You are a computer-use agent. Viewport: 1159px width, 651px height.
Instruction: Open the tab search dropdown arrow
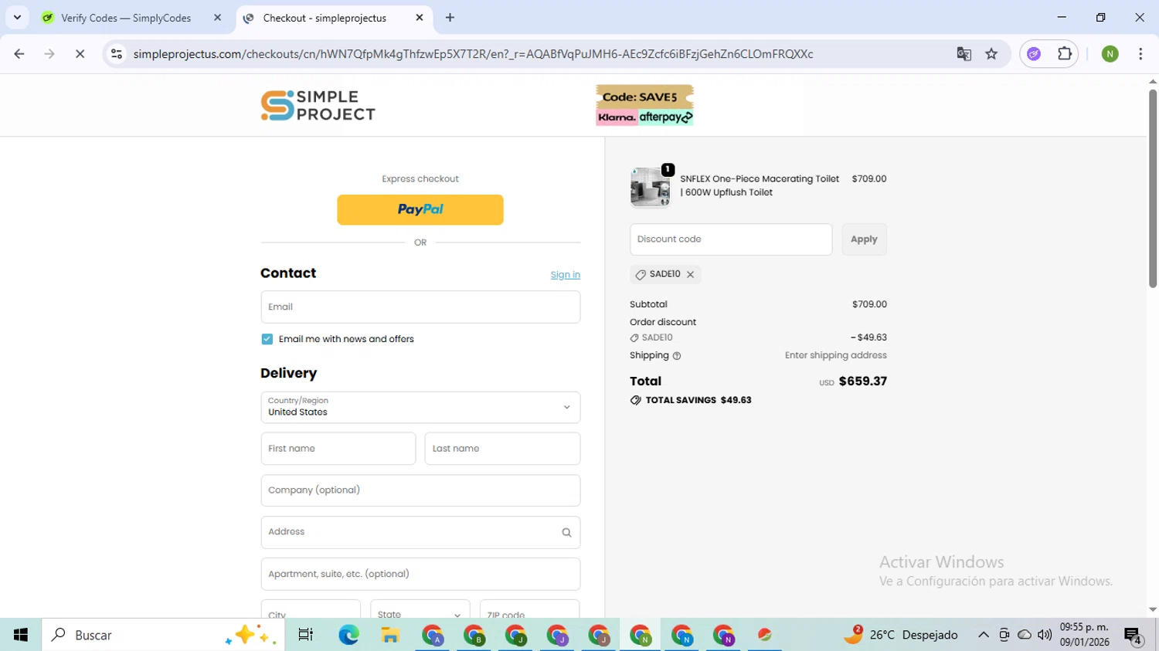coord(17,18)
